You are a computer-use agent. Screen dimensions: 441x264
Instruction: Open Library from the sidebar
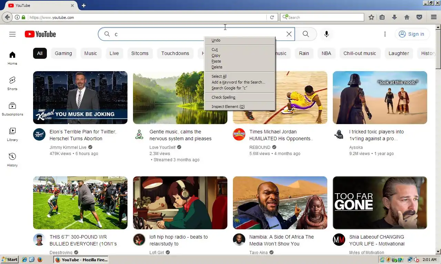(12, 134)
